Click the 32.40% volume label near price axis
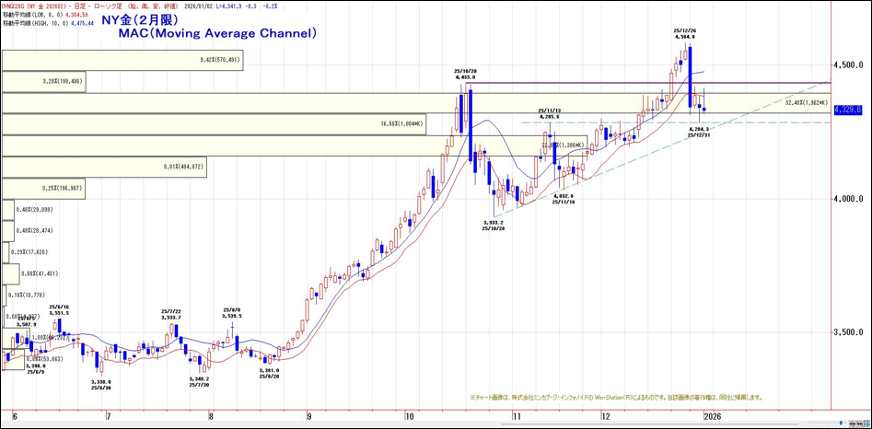Image resolution: width=872 pixels, height=429 pixels. 807,103
